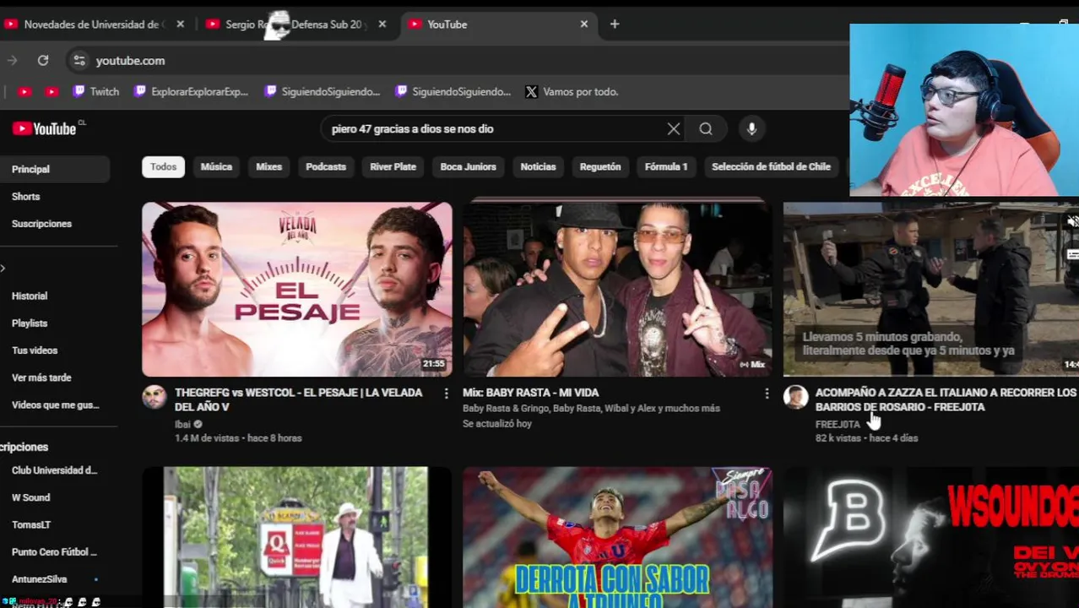This screenshot has width=1079, height=608.
Task: Open X bookmark Vamos por todo
Action: [x=572, y=92]
